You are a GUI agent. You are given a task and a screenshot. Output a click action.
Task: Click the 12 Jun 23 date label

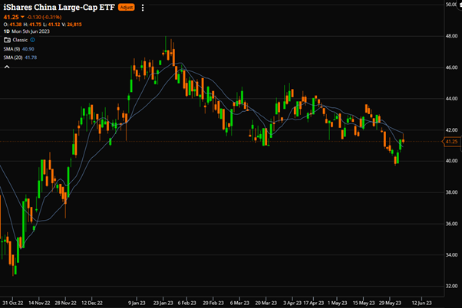(x=421, y=303)
